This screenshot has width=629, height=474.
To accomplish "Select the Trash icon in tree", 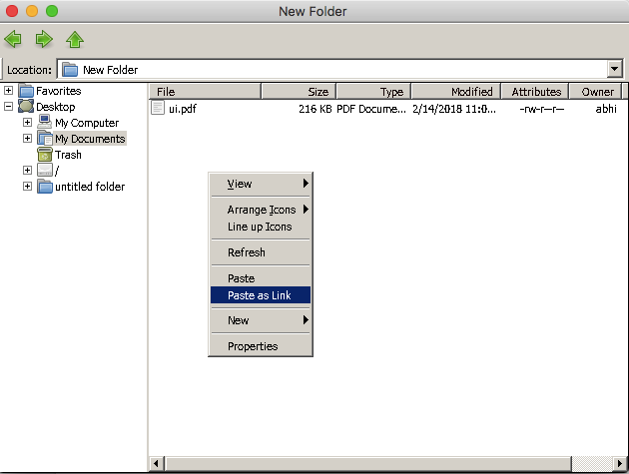I will [x=45, y=155].
